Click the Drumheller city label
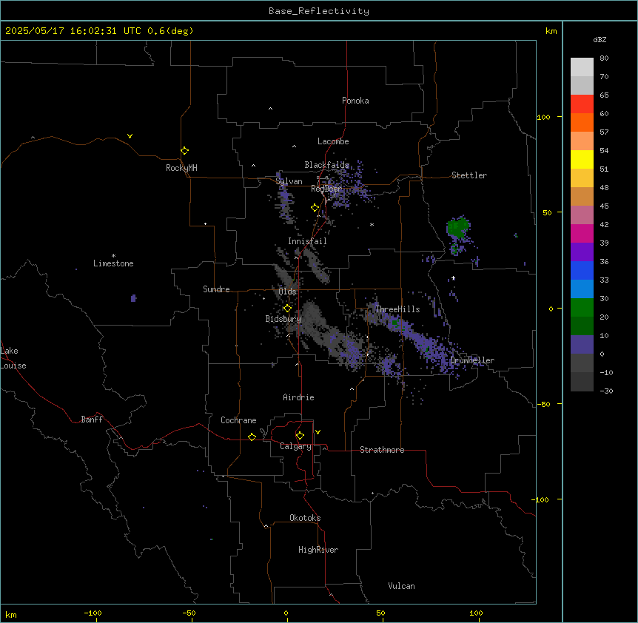Viewport: 638px width, 623px height. point(472,360)
